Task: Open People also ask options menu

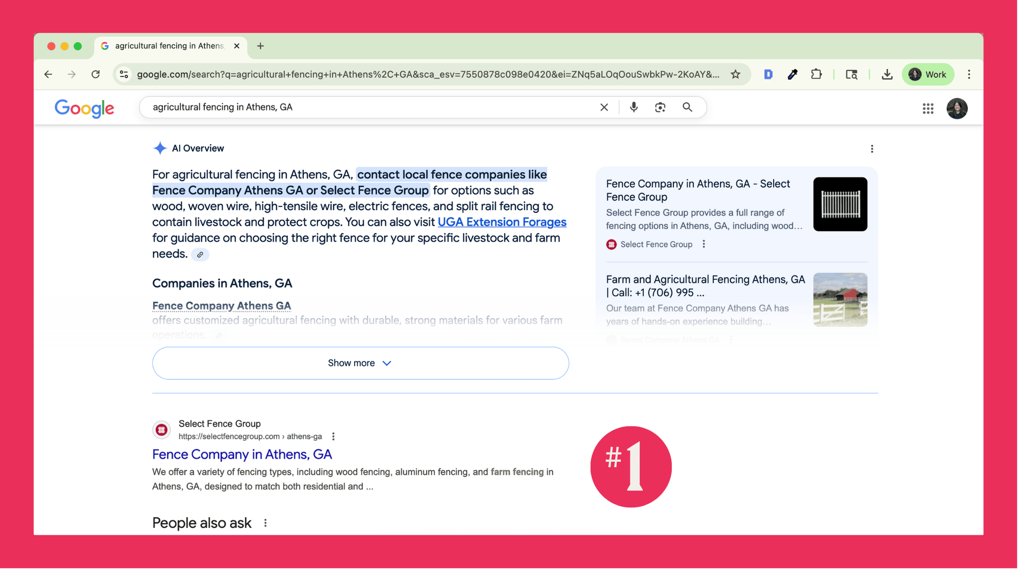Action: [266, 523]
